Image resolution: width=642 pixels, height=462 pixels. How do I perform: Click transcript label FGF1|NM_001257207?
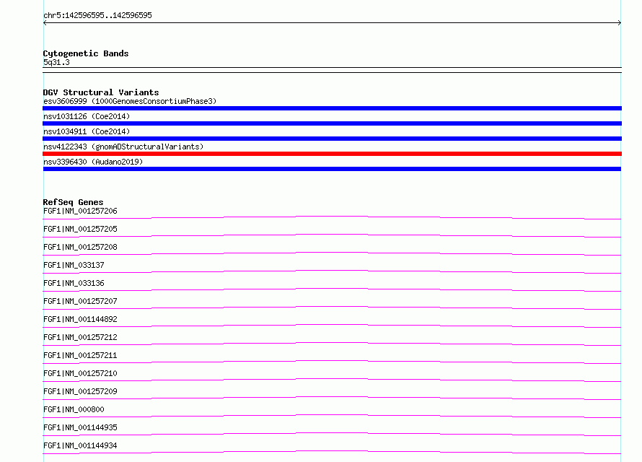pos(80,301)
